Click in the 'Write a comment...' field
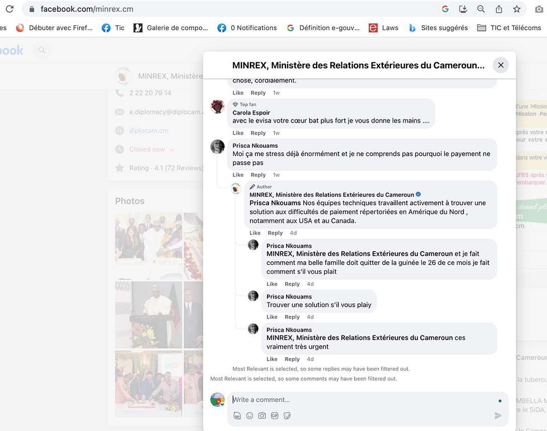 [x=362, y=400]
